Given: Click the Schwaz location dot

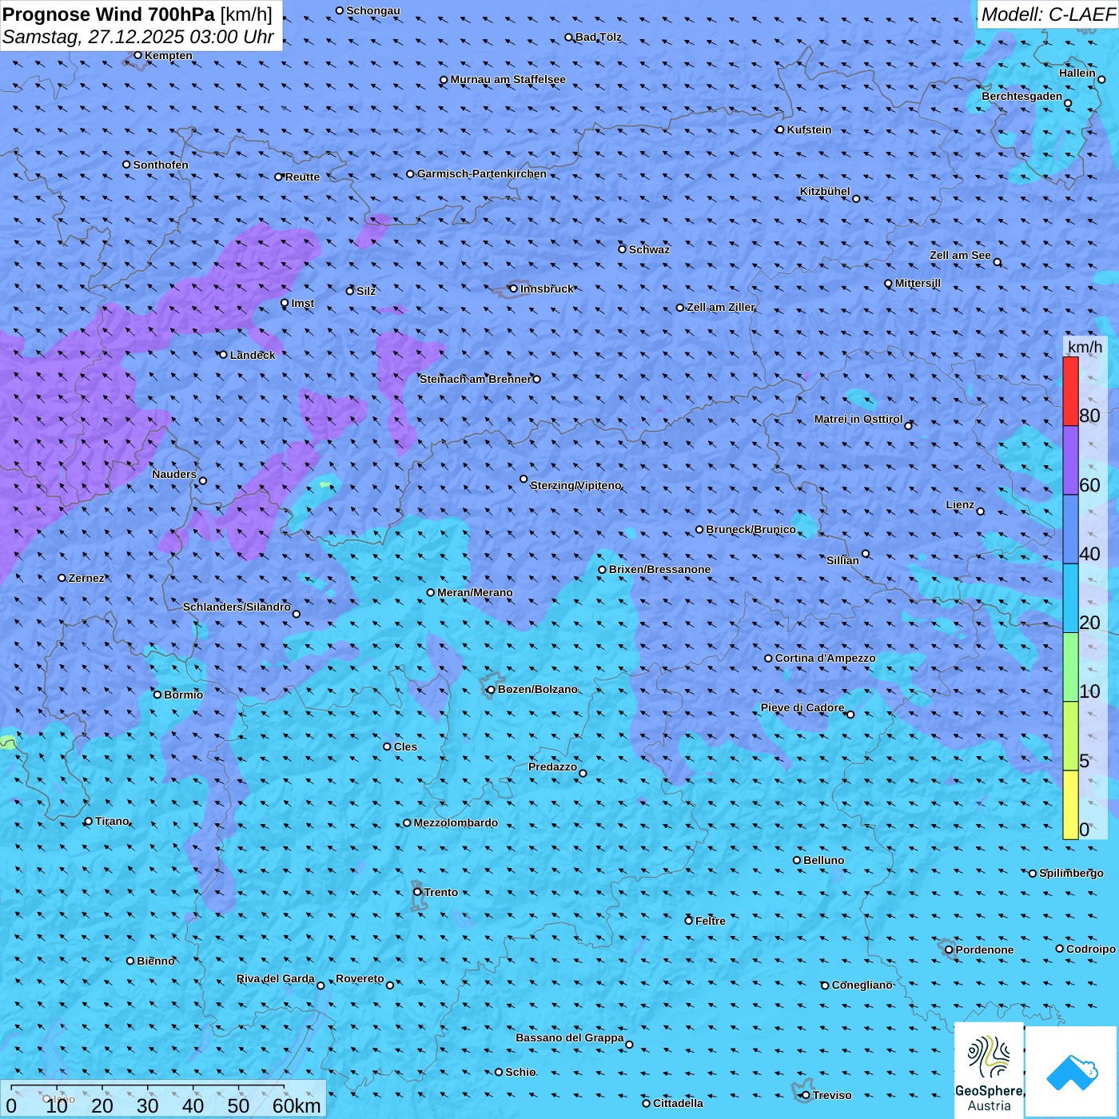Looking at the screenshot, I should pos(622,249).
